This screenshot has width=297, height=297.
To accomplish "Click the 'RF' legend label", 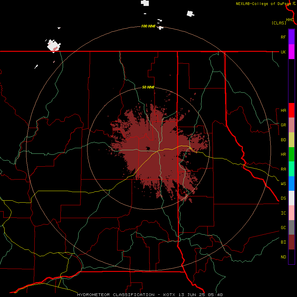I will tap(283, 37).
